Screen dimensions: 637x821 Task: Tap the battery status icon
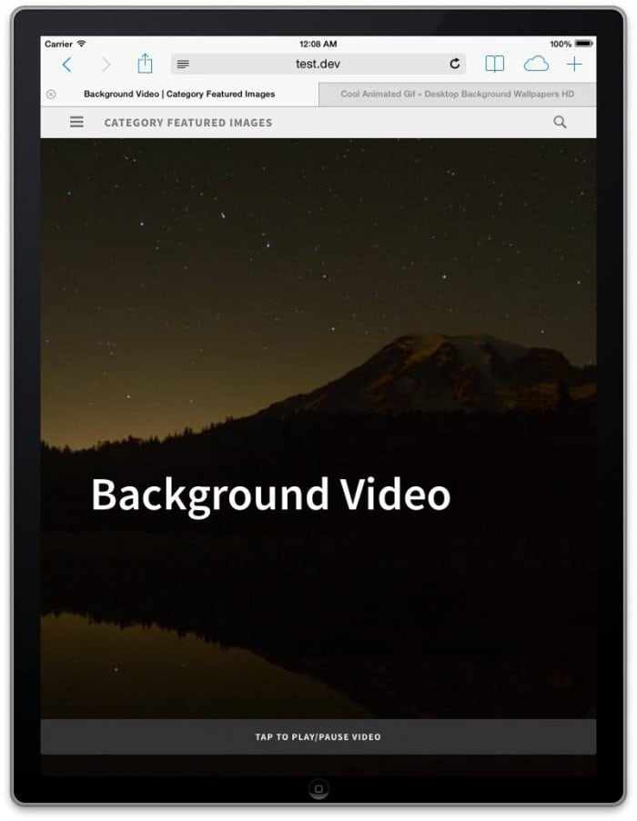584,44
